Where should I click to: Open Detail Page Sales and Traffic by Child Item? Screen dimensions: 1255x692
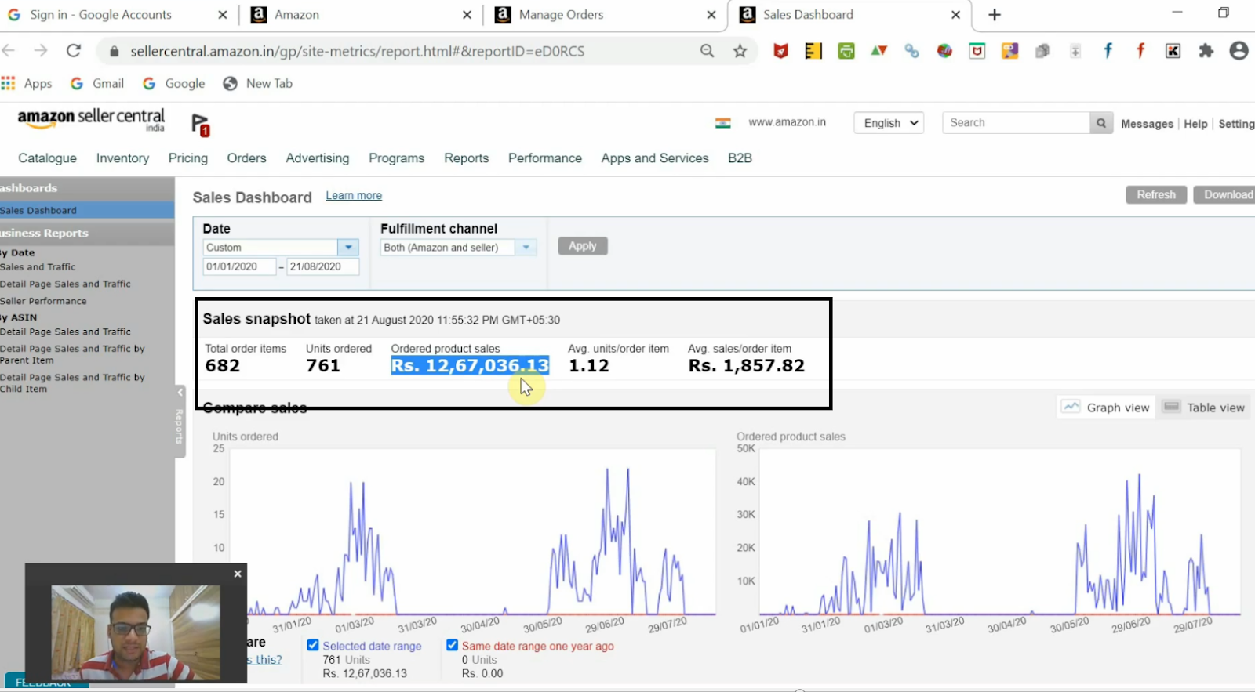coord(72,382)
